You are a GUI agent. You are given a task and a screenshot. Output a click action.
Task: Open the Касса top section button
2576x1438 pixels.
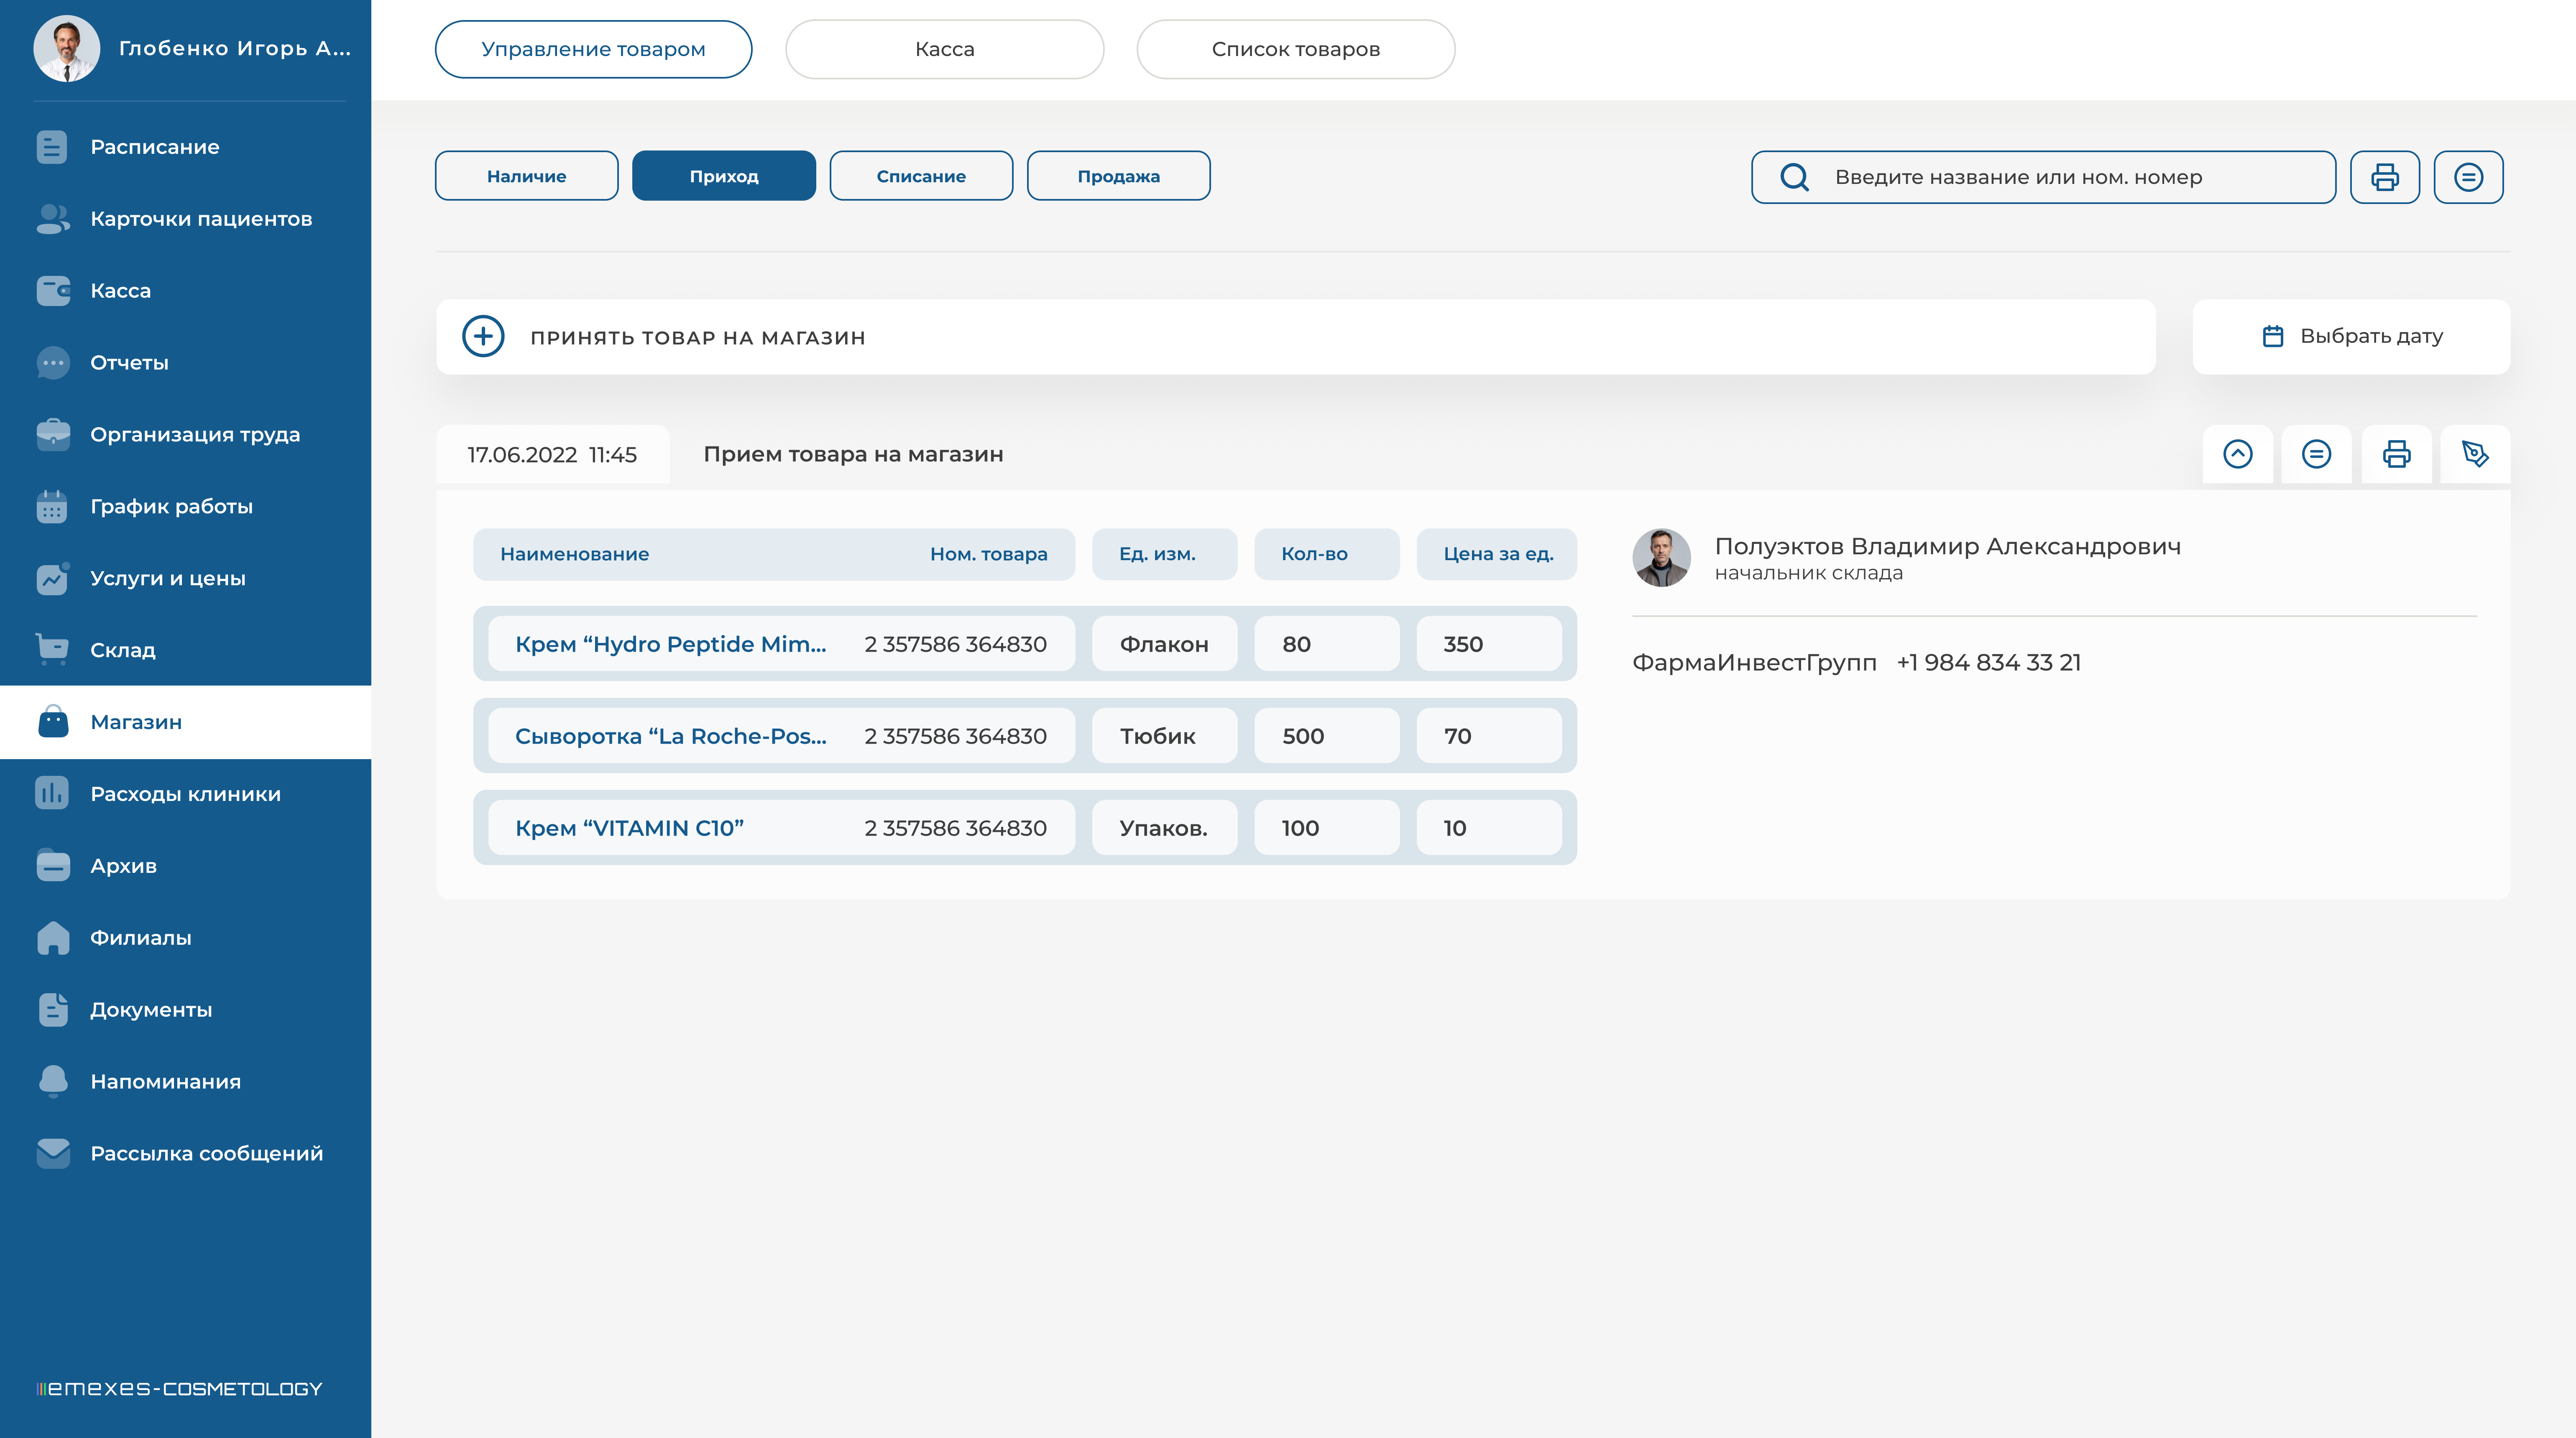pyautogui.click(x=944, y=49)
